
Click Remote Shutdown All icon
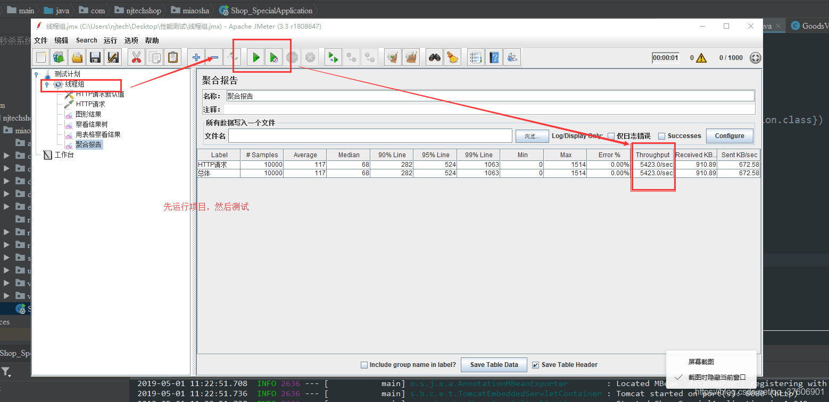(x=369, y=57)
